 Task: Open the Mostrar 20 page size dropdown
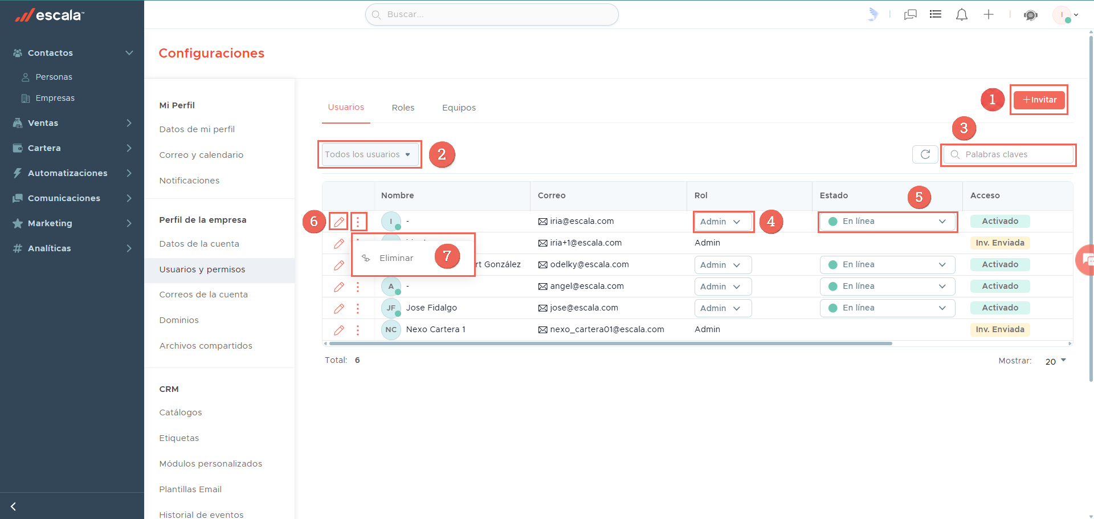click(1056, 361)
